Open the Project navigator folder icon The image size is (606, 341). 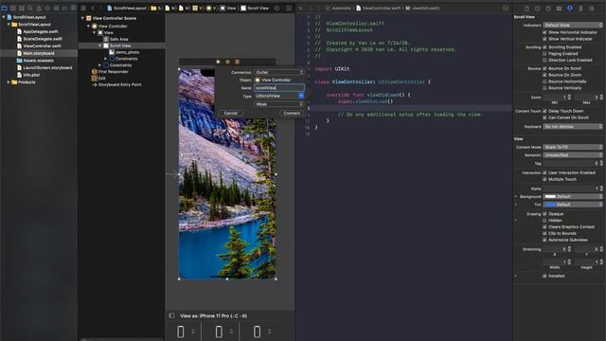coord(5,8)
